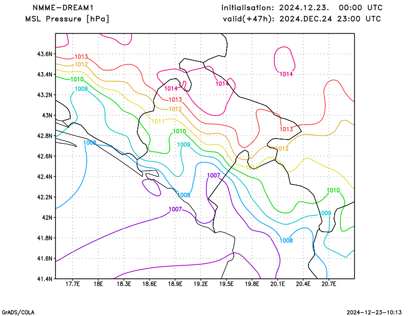Click the 1014 label under the isolated pink loop
This screenshot has height=316, width=410.
[x=286, y=74]
